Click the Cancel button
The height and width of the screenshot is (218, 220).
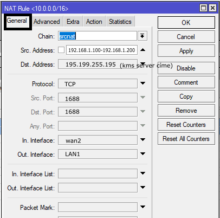(x=186, y=37)
